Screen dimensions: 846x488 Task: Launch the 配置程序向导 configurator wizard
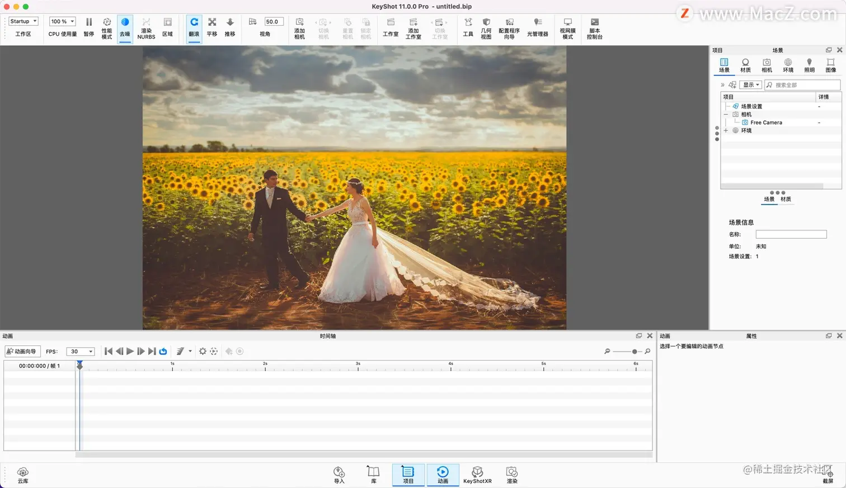(x=509, y=27)
